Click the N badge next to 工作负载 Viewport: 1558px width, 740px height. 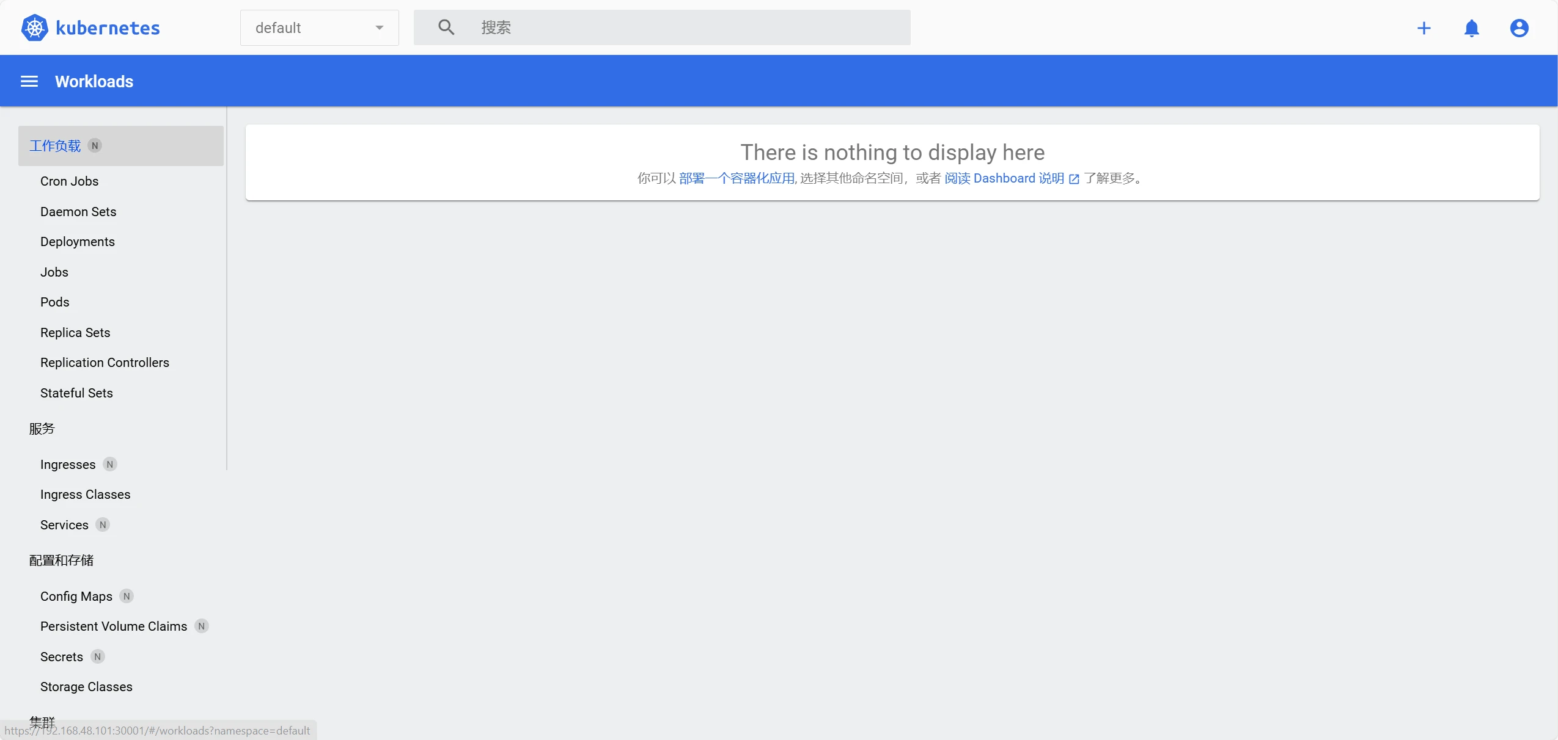(95, 146)
